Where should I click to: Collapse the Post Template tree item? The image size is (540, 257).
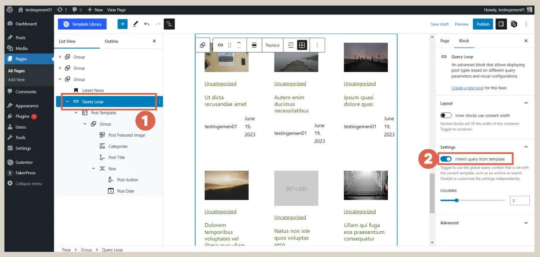(x=76, y=112)
